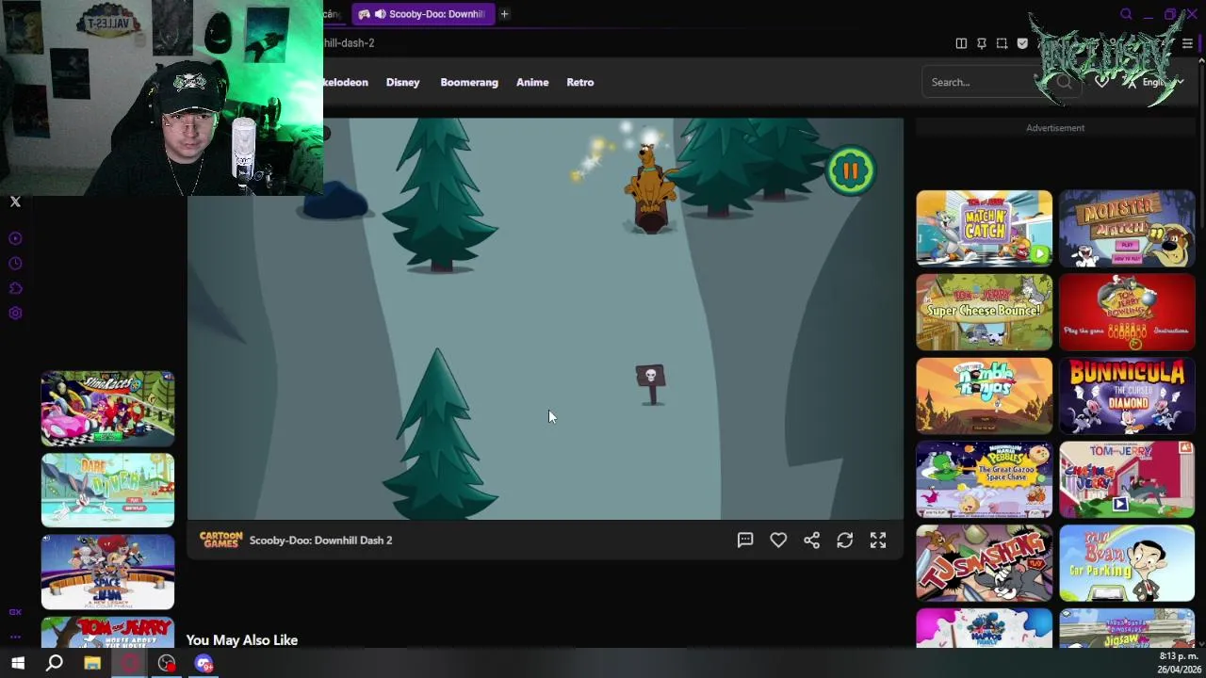
Task: Open the Great Gazoo Space Chase thumbnail
Action: 984,479
